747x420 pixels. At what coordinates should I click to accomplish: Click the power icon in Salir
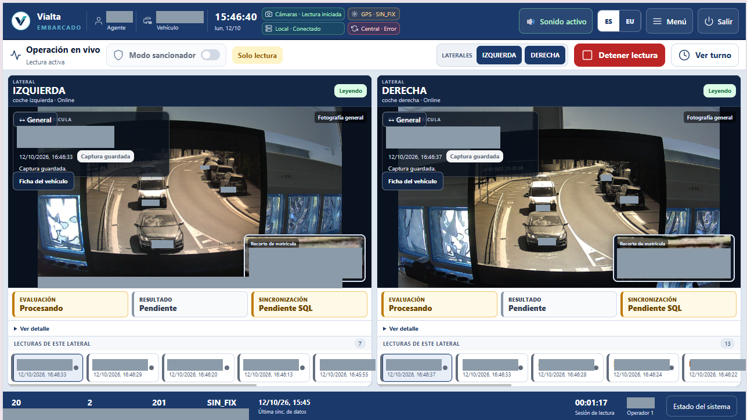[x=709, y=21]
